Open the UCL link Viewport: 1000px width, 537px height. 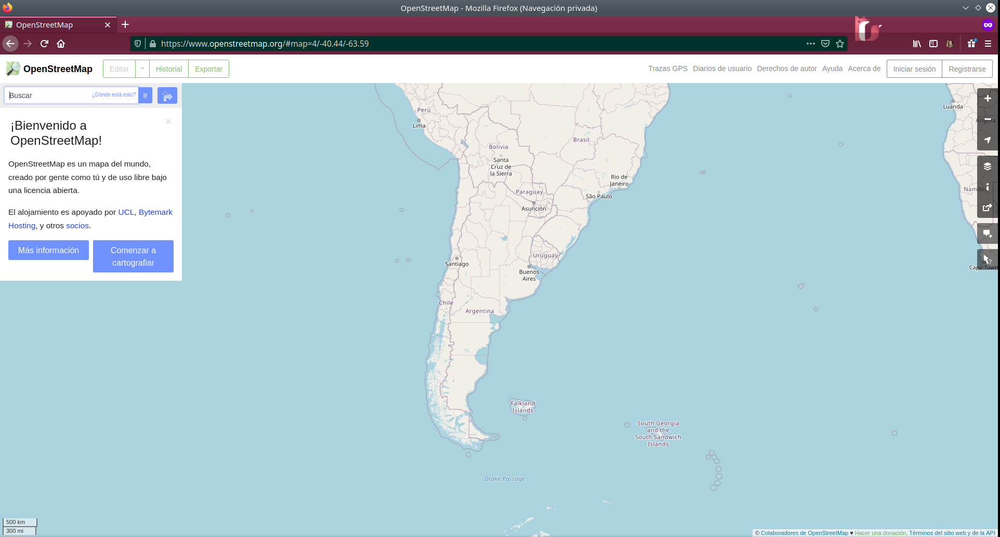[x=126, y=212]
